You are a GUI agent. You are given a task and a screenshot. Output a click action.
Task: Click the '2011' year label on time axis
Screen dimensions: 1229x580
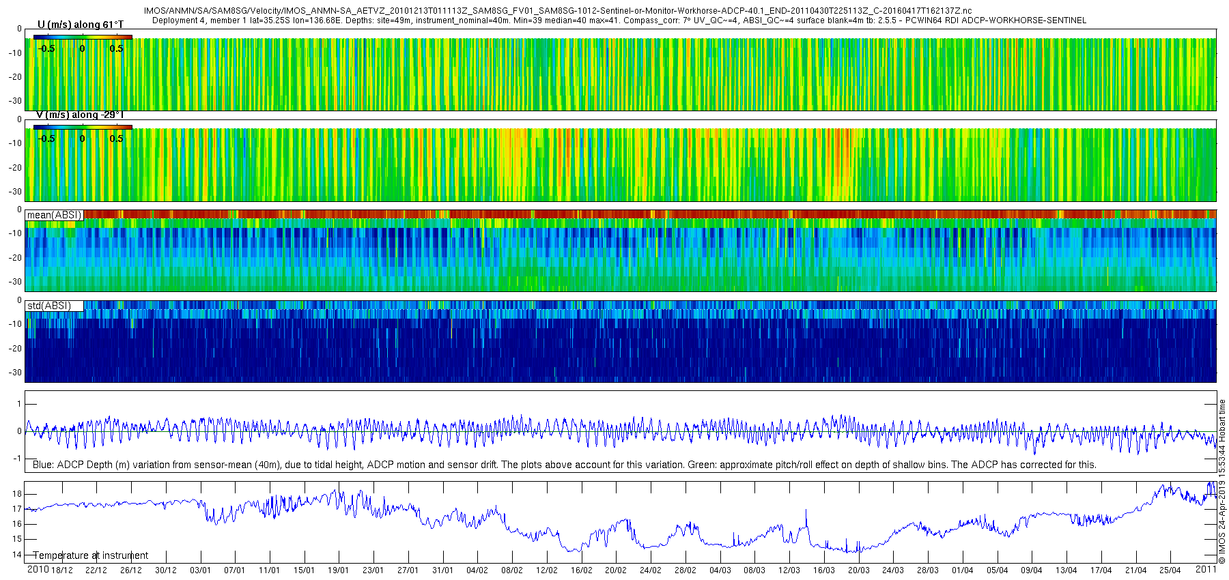(x=1206, y=569)
